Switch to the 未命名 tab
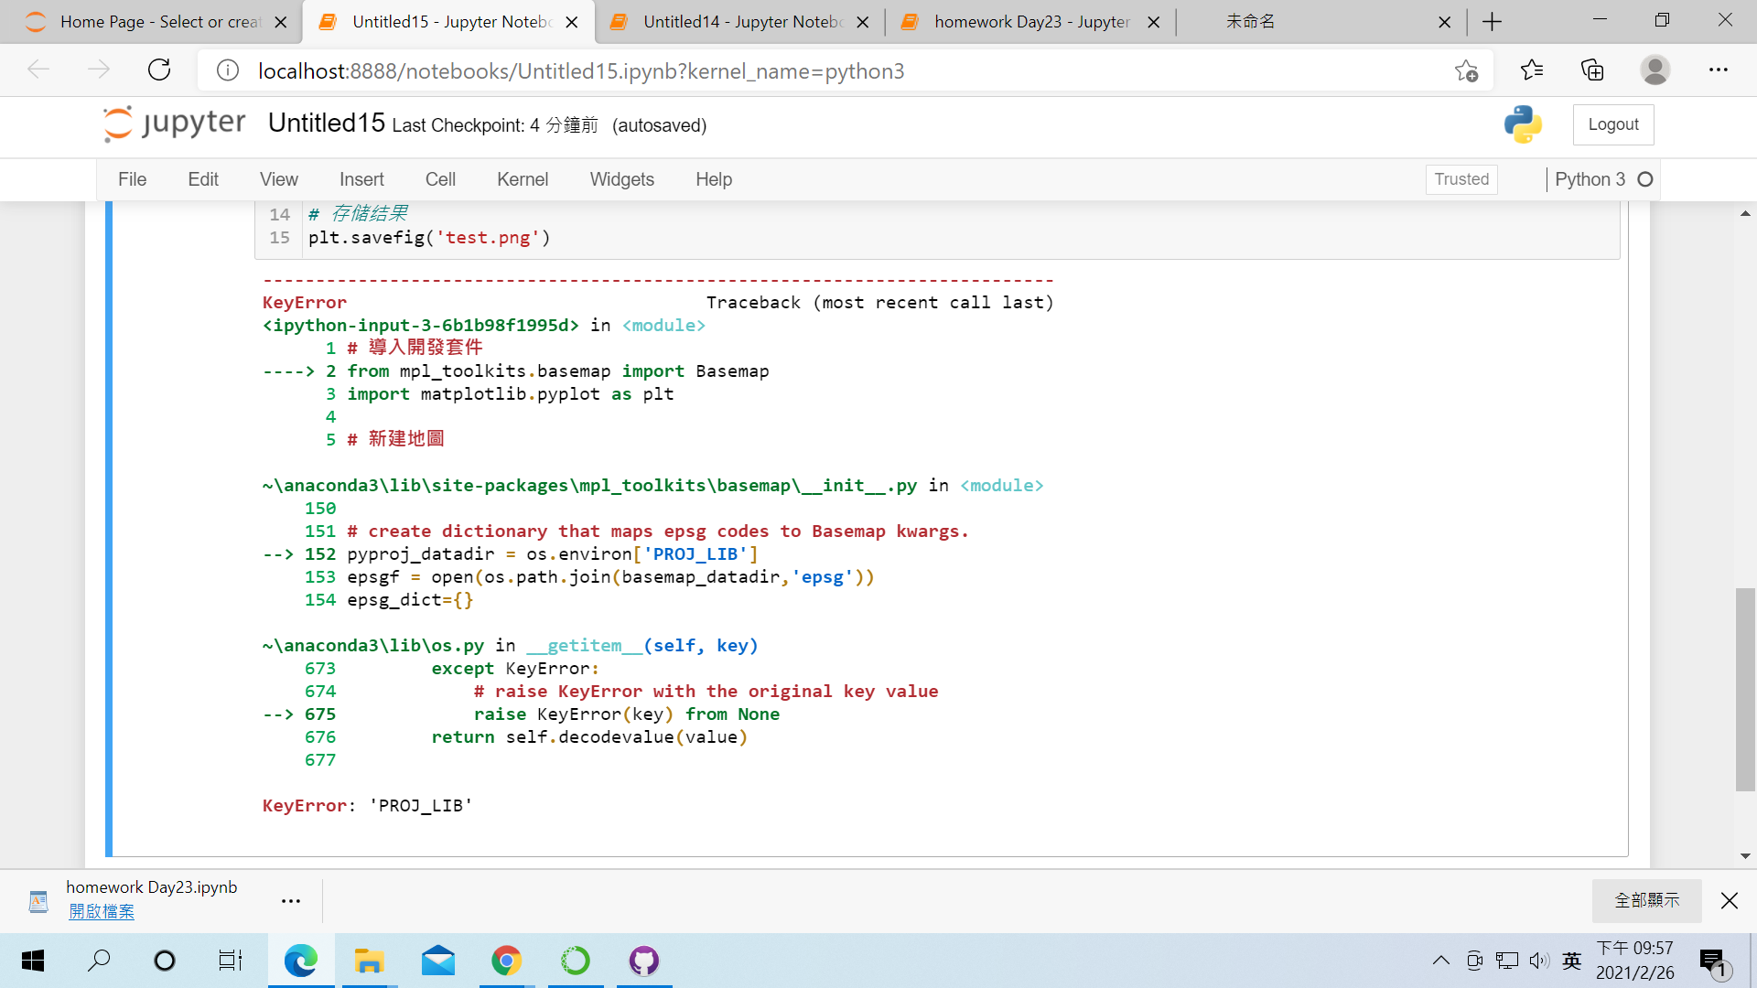Image resolution: width=1757 pixels, height=988 pixels. coord(1318,22)
